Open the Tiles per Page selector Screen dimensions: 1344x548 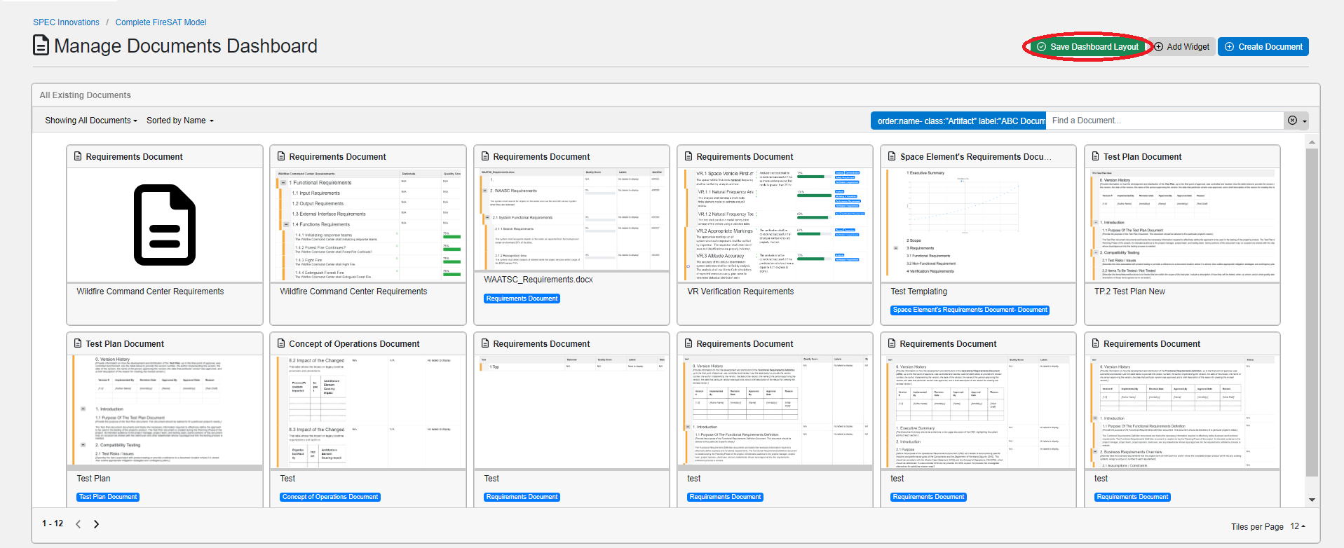1298,526
